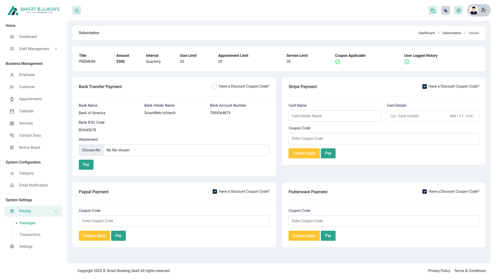Select the Employee icon in Business Management
The height and width of the screenshot is (279, 496).
click(12, 75)
